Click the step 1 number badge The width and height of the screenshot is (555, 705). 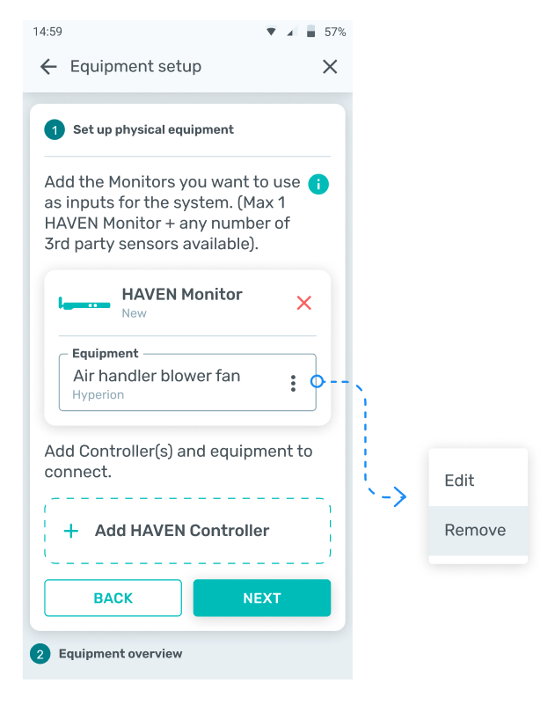(55, 130)
